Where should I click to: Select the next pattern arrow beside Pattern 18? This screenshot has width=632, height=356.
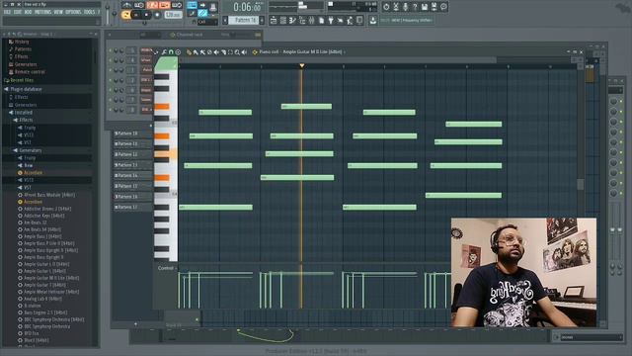[262, 20]
